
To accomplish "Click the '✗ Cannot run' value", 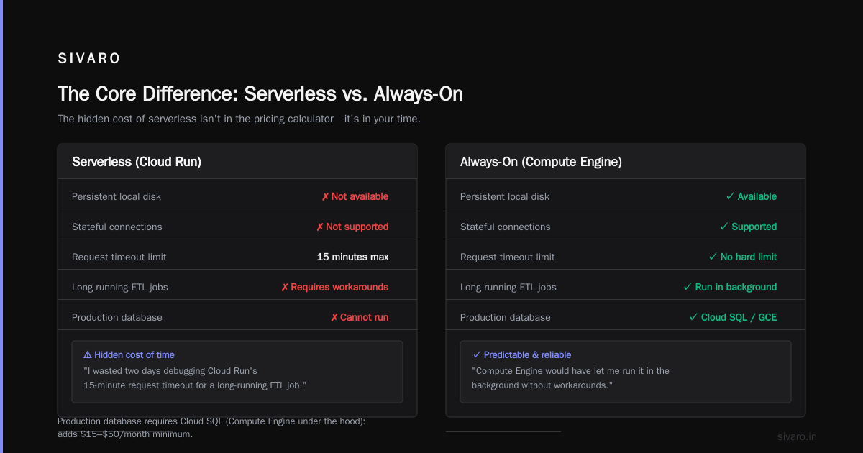I will [x=360, y=317].
